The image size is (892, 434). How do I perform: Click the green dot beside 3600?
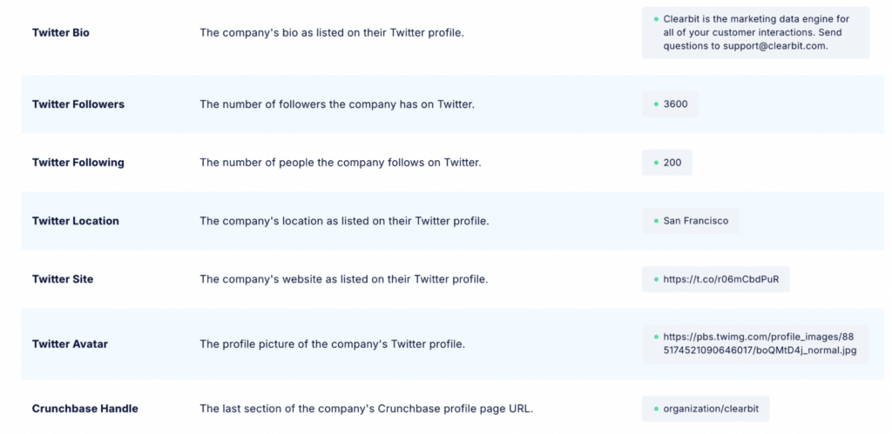[x=655, y=104]
